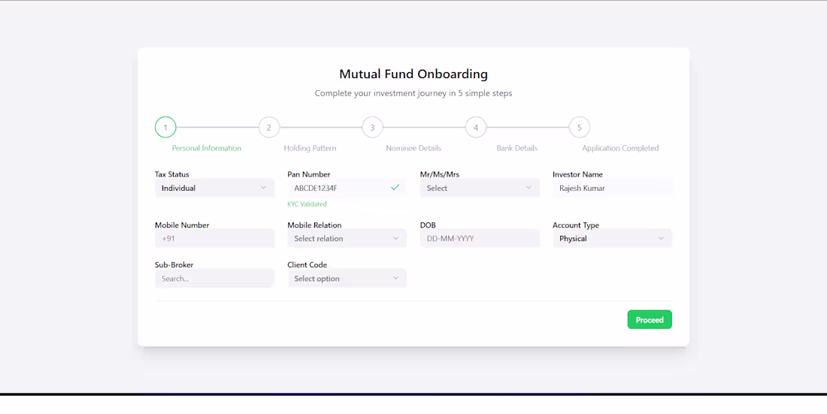Image resolution: width=827 pixels, height=414 pixels.
Task: Click the green Proceed button
Action: tap(650, 319)
